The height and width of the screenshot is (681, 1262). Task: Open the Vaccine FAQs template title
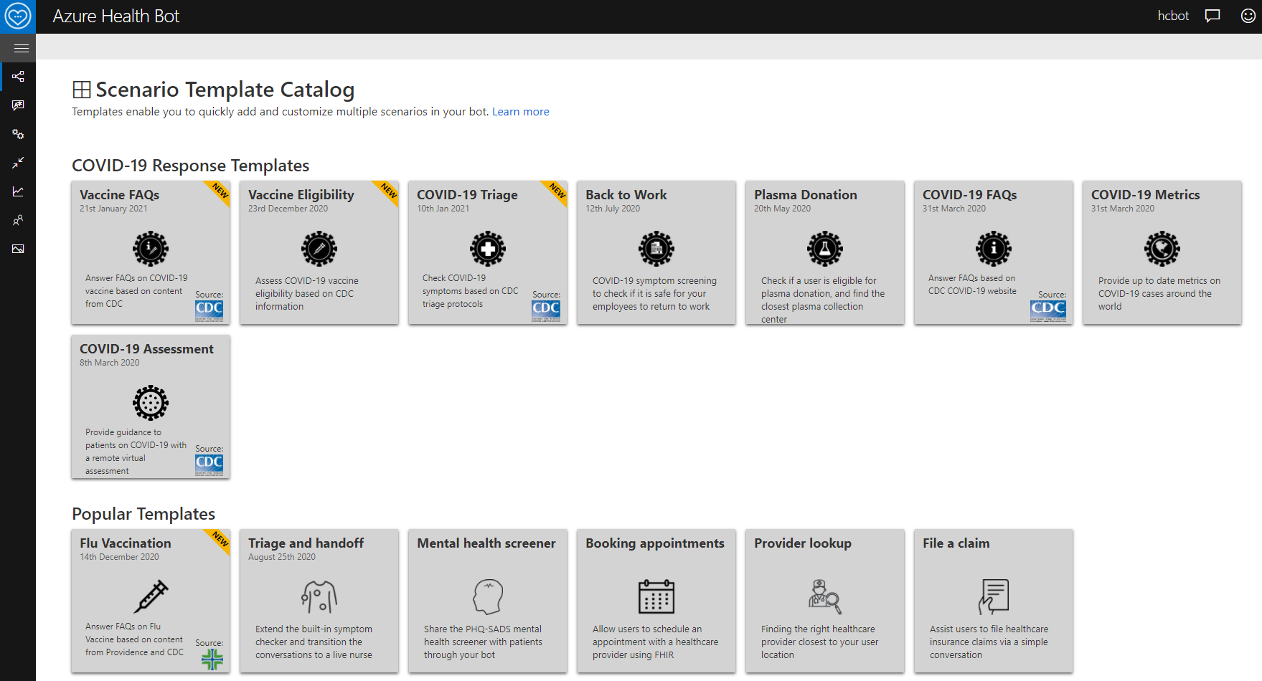pyautogui.click(x=120, y=195)
